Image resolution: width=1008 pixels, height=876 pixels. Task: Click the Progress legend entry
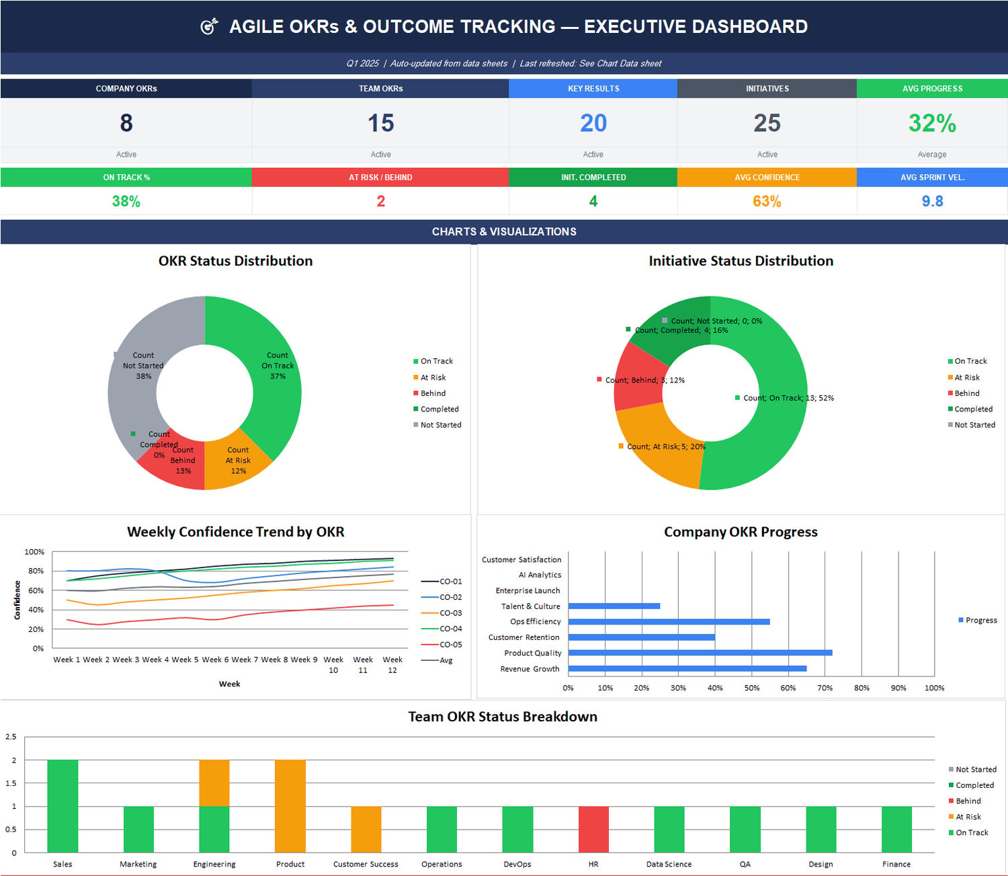point(977,620)
